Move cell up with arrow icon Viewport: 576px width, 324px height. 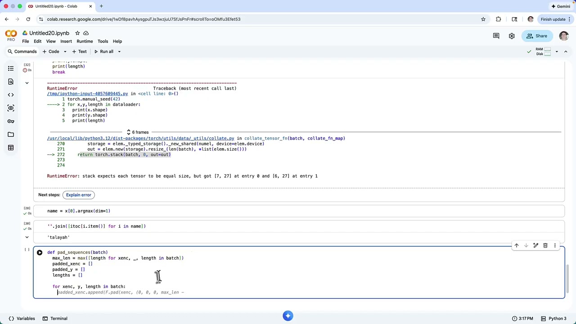coord(517,246)
